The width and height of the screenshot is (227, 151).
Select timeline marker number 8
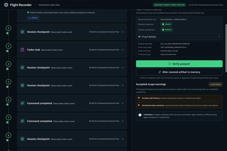pyautogui.click(x=8, y=135)
